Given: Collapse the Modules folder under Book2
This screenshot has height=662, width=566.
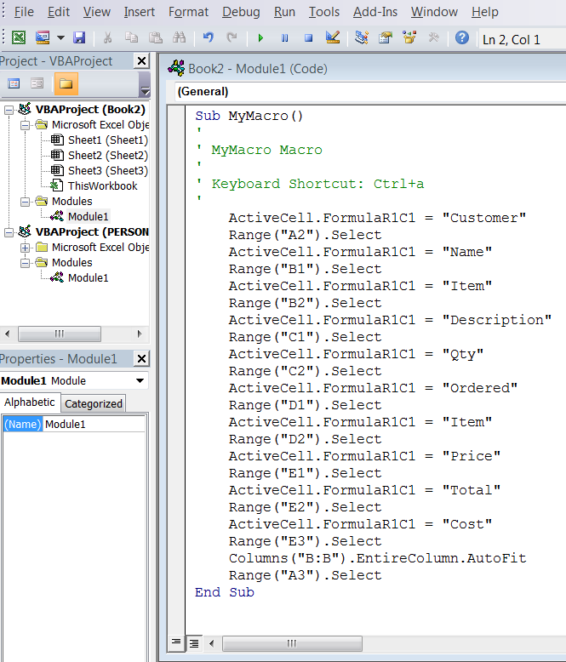Looking at the screenshot, I should pyautogui.click(x=25, y=202).
